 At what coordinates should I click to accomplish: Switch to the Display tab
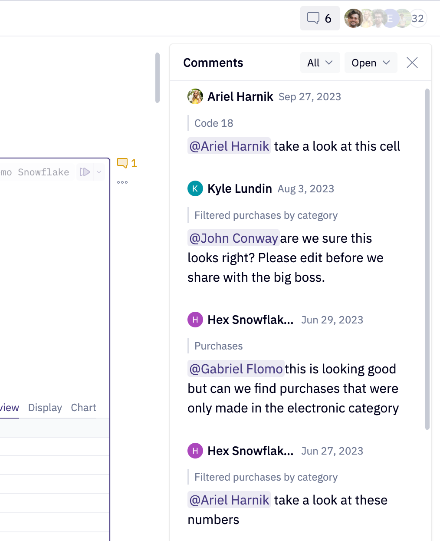(x=45, y=408)
